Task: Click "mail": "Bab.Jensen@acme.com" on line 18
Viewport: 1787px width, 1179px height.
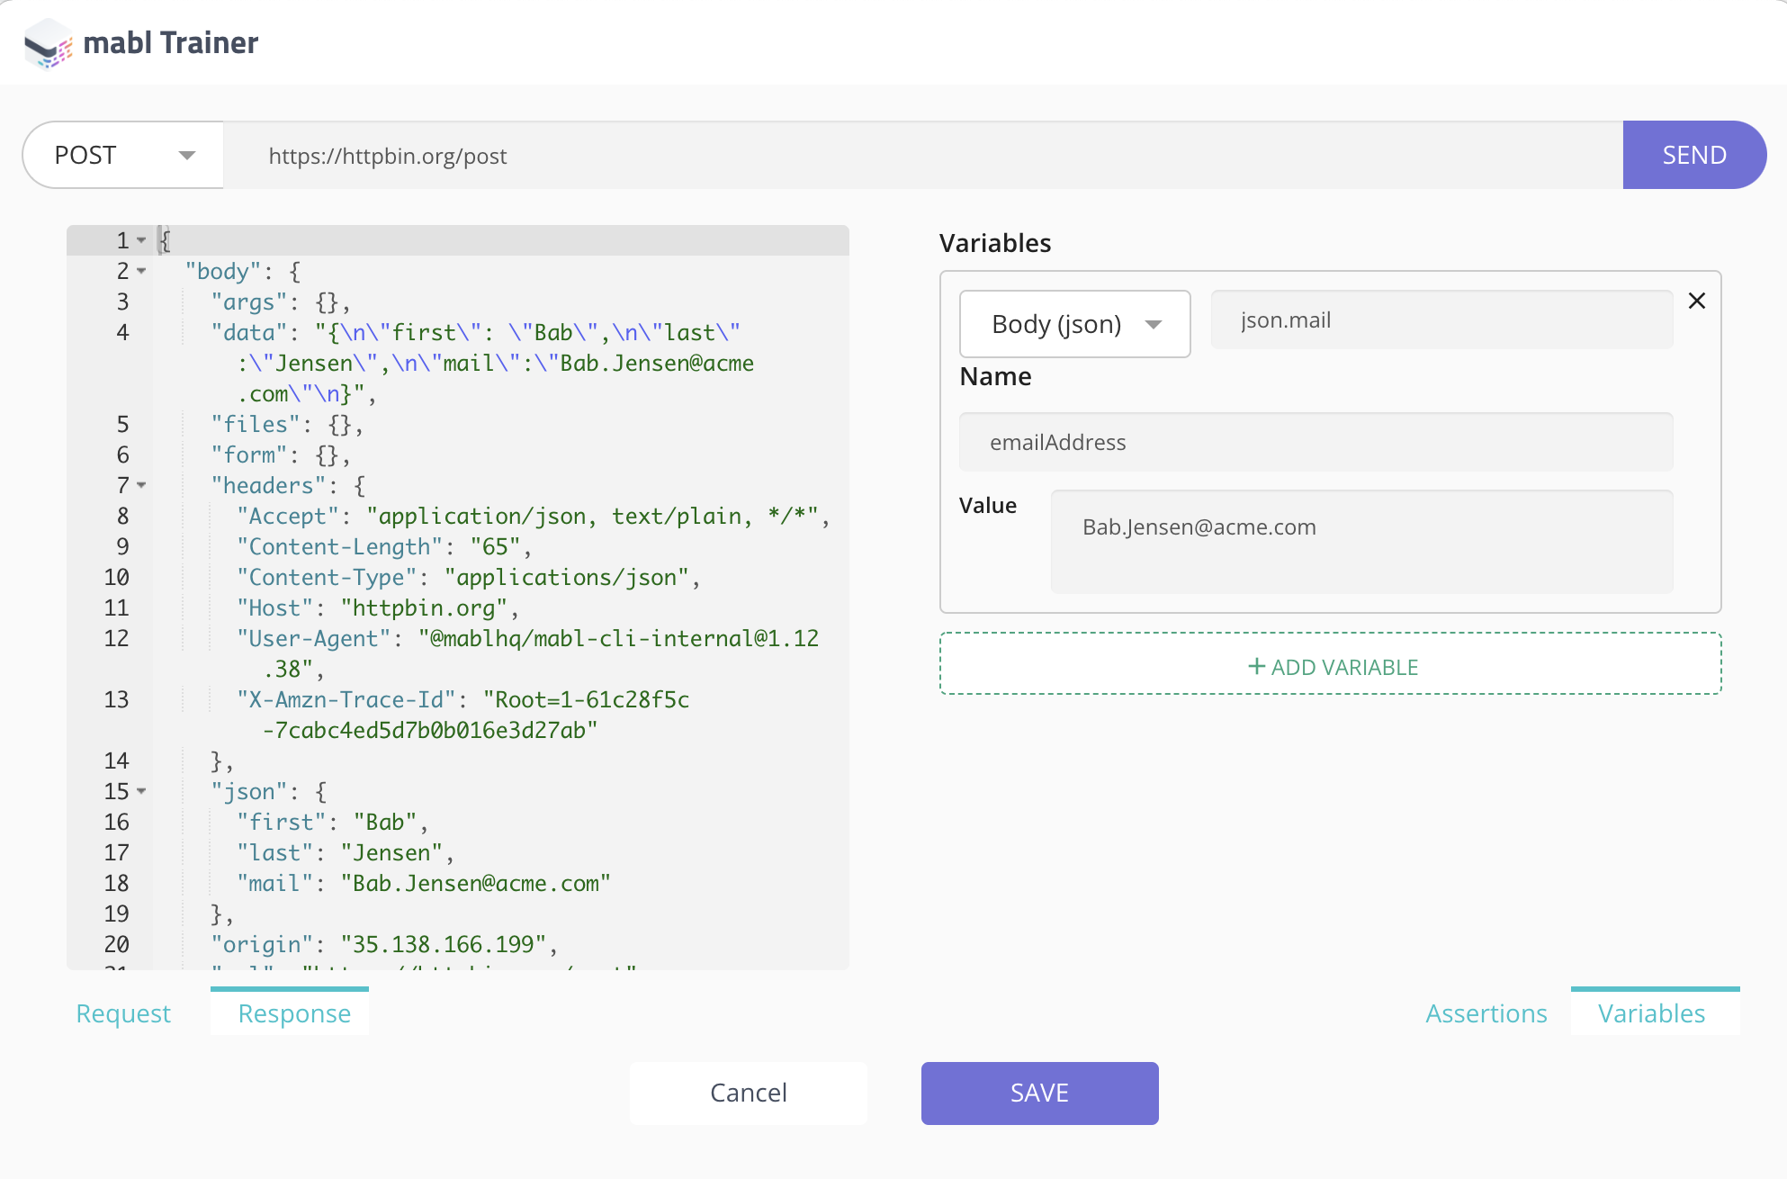Action: click(x=424, y=883)
